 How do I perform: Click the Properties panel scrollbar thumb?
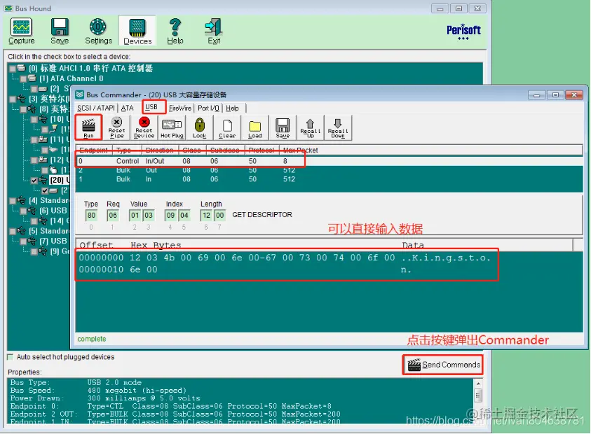click(478, 395)
